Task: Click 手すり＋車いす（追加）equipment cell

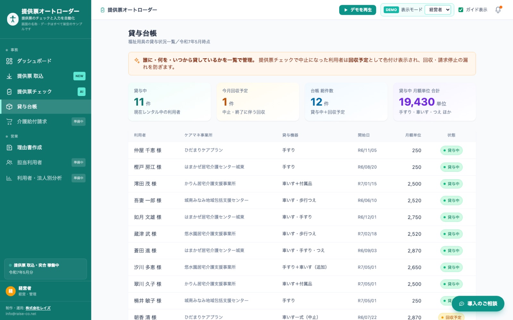Action: (x=304, y=267)
